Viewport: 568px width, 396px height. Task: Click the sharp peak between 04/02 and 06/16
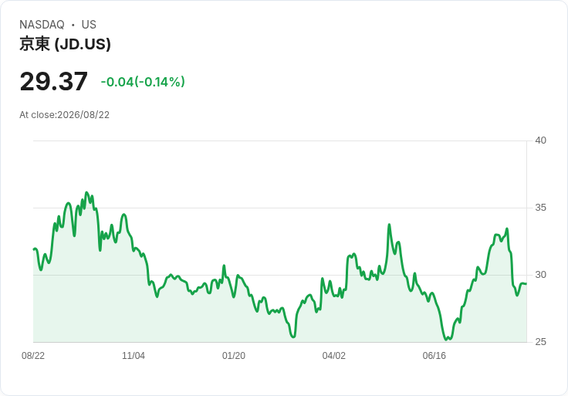pos(390,225)
